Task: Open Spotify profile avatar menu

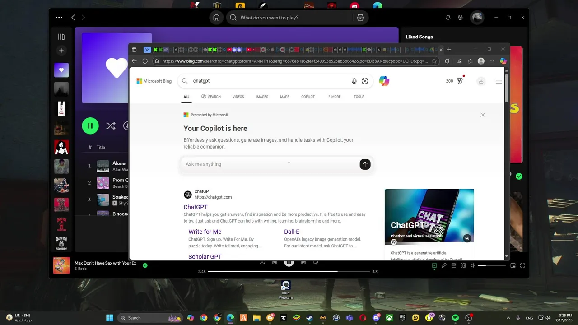Action: tap(477, 18)
